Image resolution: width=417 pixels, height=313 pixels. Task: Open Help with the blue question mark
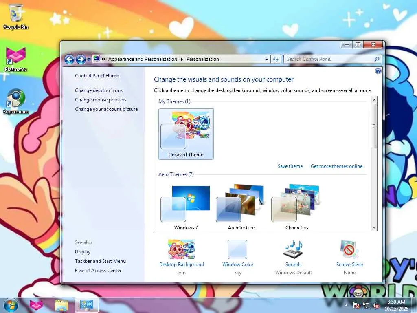378,71
